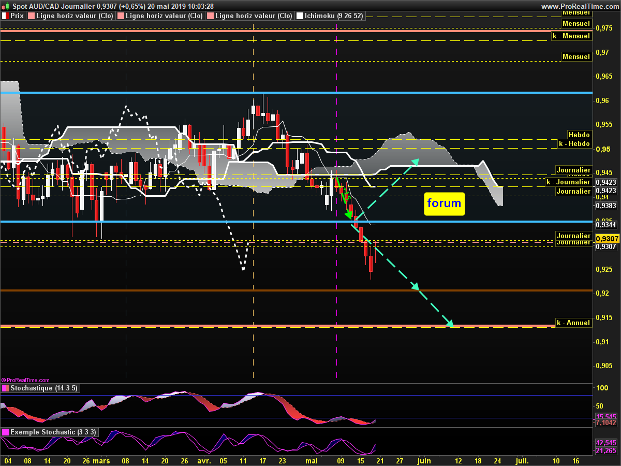Open the Ichimoku (9 26 52) legend label
The image size is (621, 466).
[334, 16]
